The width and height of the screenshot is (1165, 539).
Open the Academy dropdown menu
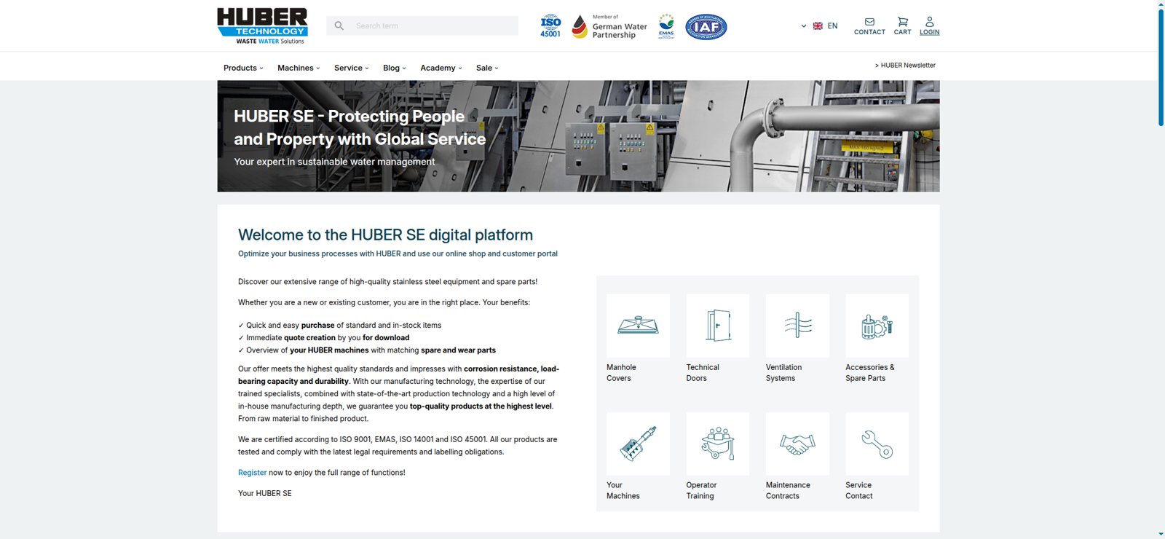441,68
